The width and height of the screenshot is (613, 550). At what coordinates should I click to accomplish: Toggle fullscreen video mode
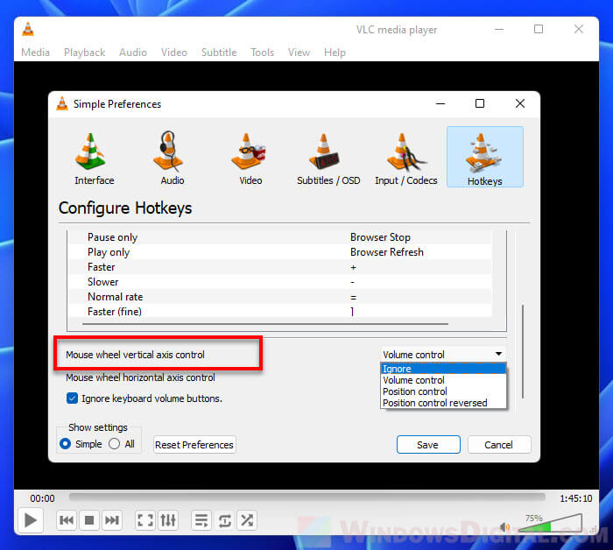(x=145, y=520)
